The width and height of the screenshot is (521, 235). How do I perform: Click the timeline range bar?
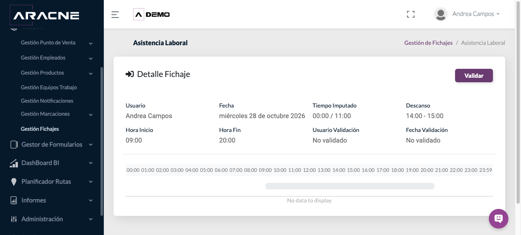coord(350,186)
